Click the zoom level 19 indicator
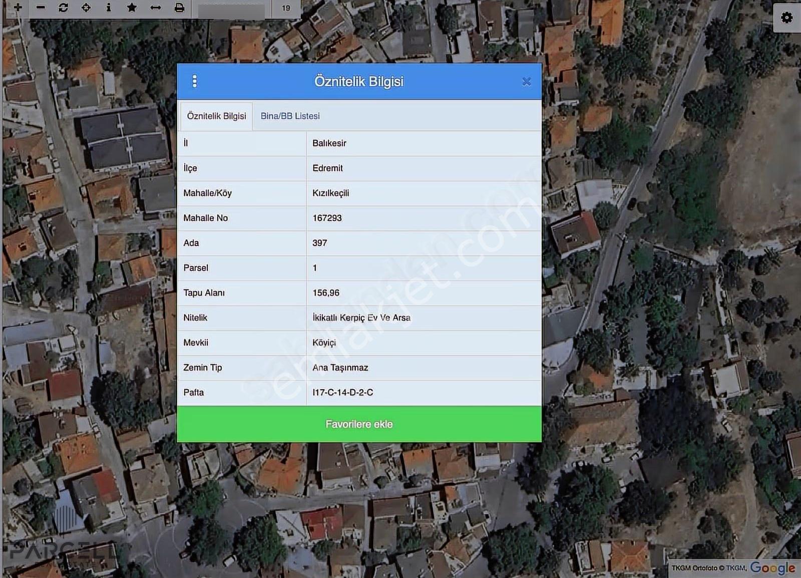Viewport: 801px width, 578px height. (286, 9)
